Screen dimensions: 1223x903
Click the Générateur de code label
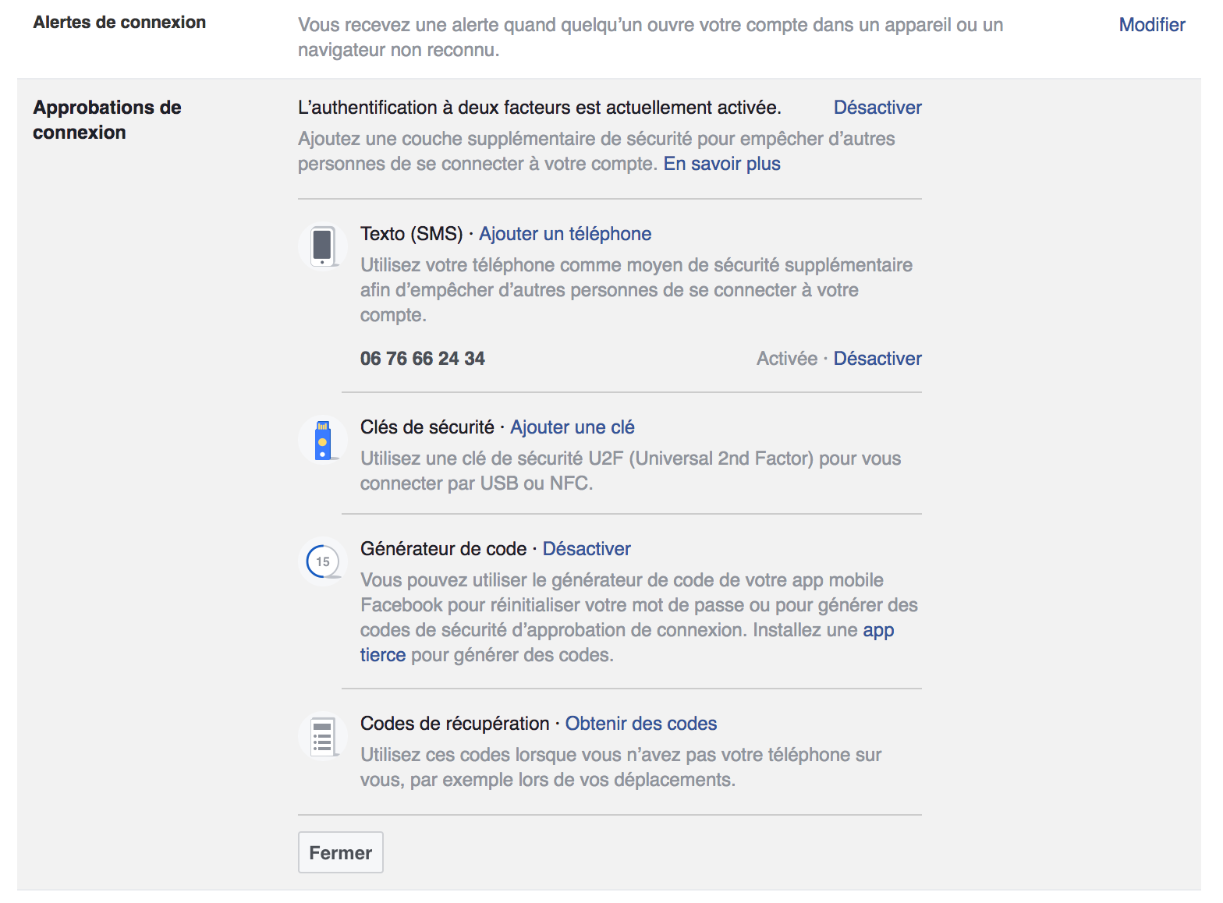coord(444,549)
